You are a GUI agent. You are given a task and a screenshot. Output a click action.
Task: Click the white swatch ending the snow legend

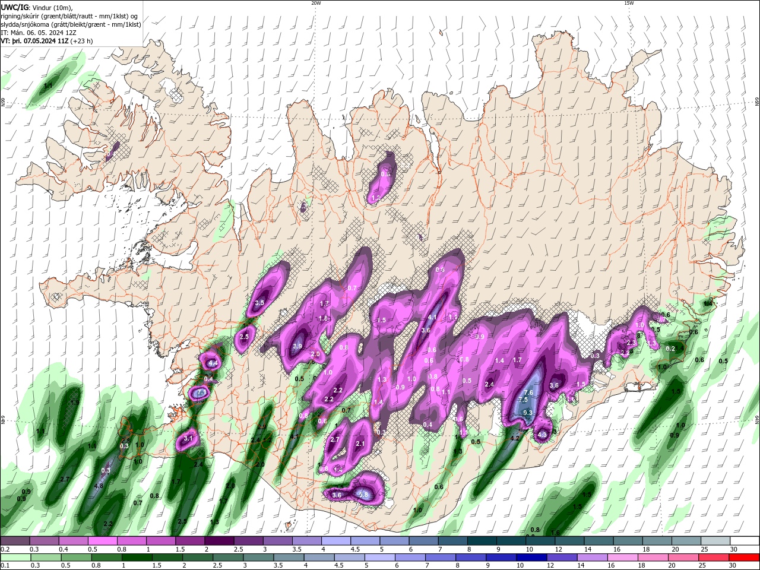pyautogui.click(x=745, y=541)
